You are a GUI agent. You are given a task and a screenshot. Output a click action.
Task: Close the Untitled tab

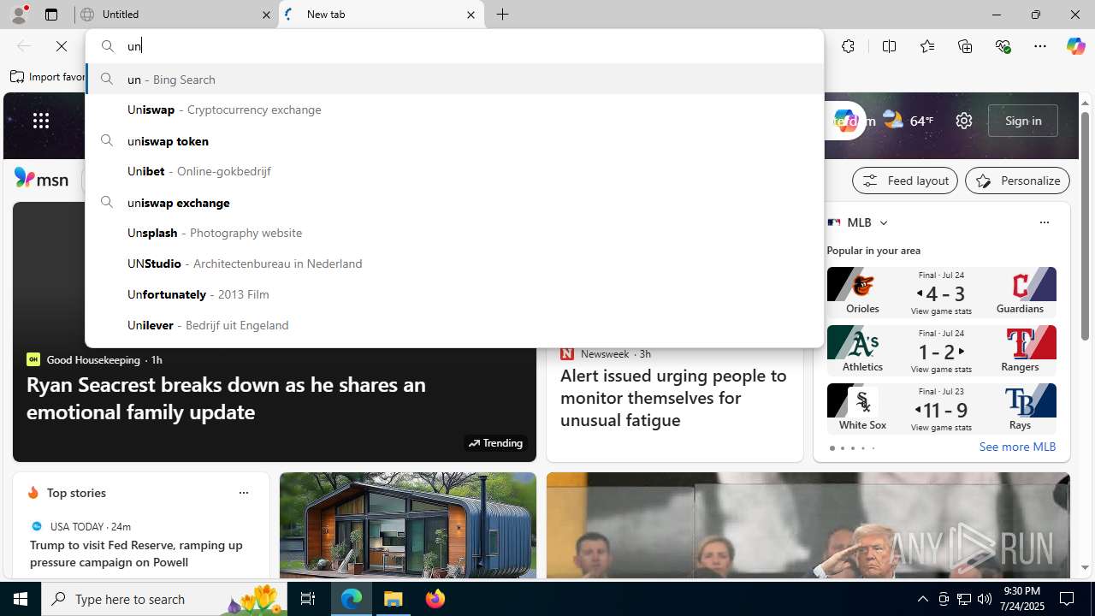point(266,15)
